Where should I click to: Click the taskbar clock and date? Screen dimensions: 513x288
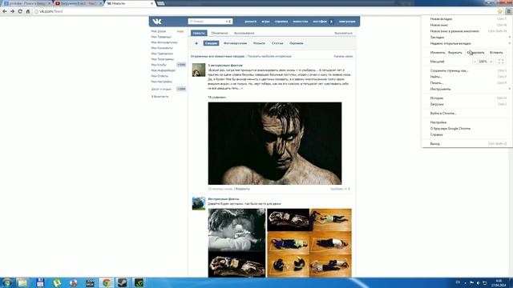click(x=499, y=282)
